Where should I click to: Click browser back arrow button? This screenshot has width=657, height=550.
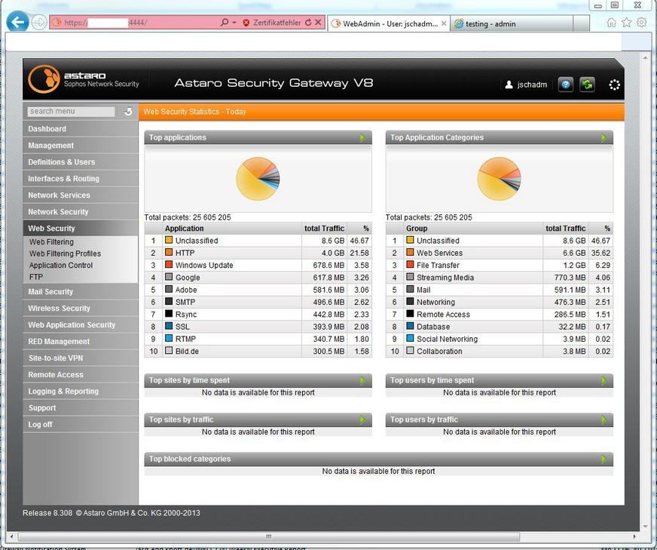pyautogui.click(x=17, y=22)
